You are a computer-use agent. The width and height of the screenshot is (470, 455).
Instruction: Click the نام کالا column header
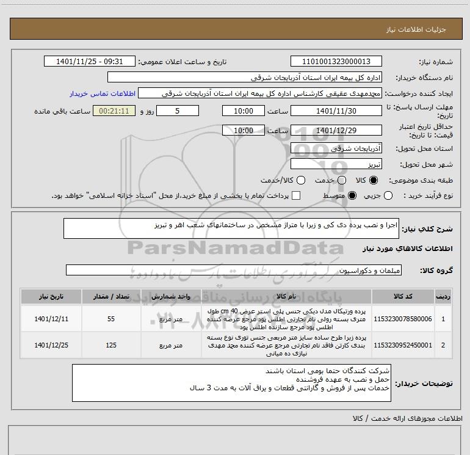[286, 297]
